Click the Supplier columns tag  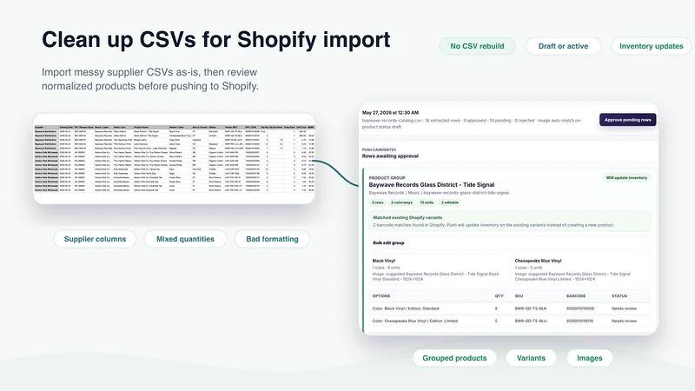pos(95,239)
